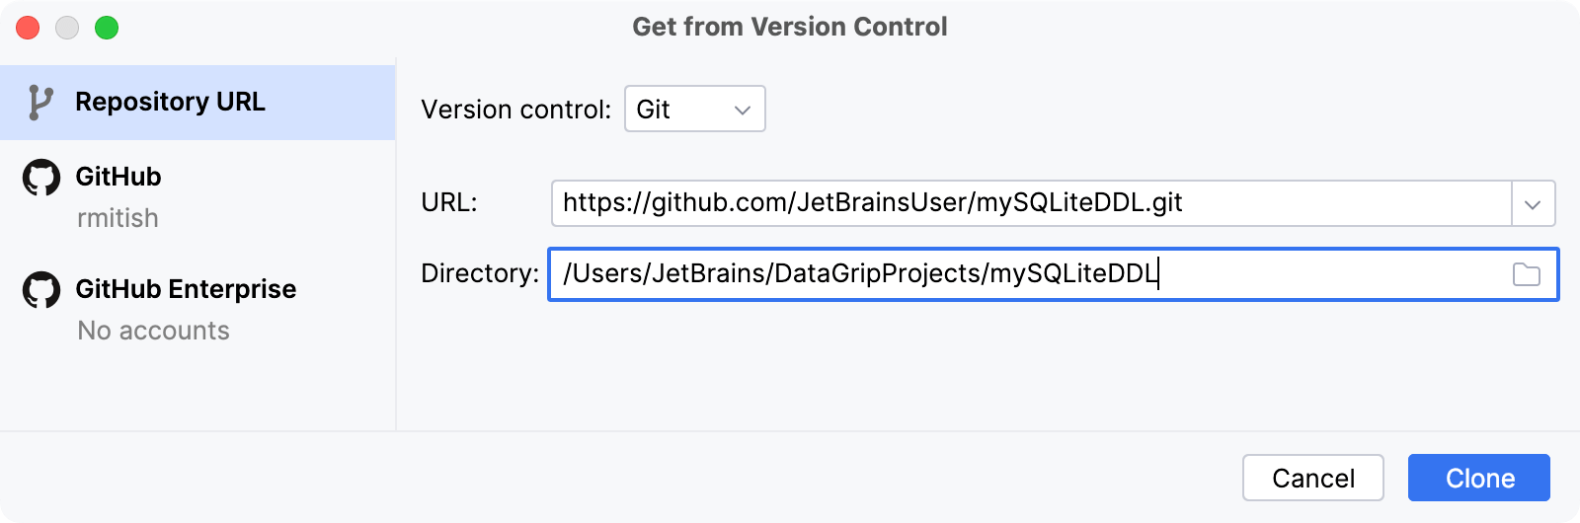
Task: Click the GitHub octocat logo icon
Action: 41,178
